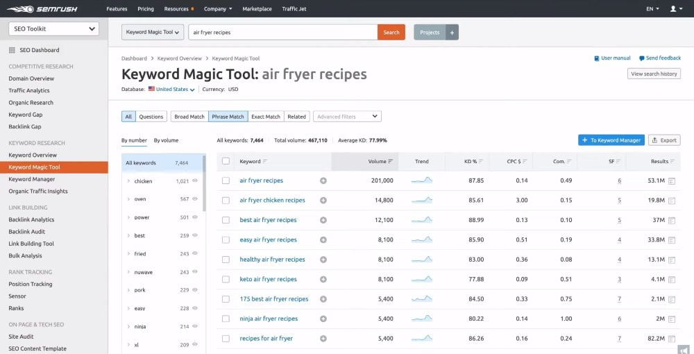Image resolution: width=694 pixels, height=354 pixels.
Task: Toggle eye icon for the nuwave group
Action: [x=195, y=271]
